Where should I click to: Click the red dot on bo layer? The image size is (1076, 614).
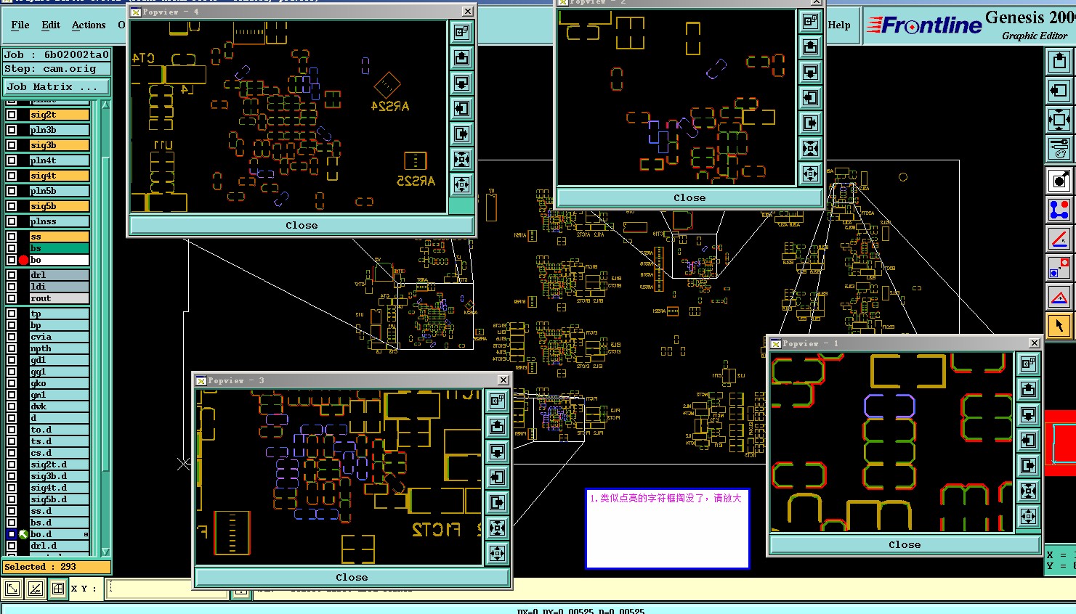click(23, 260)
